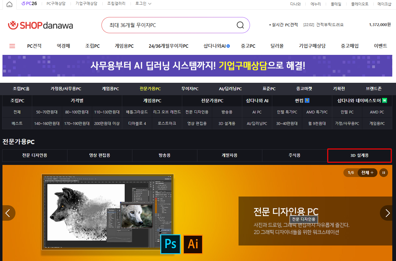Open 샵다나와AI main menu
The width and height of the screenshot is (396, 261).
tap(217, 46)
